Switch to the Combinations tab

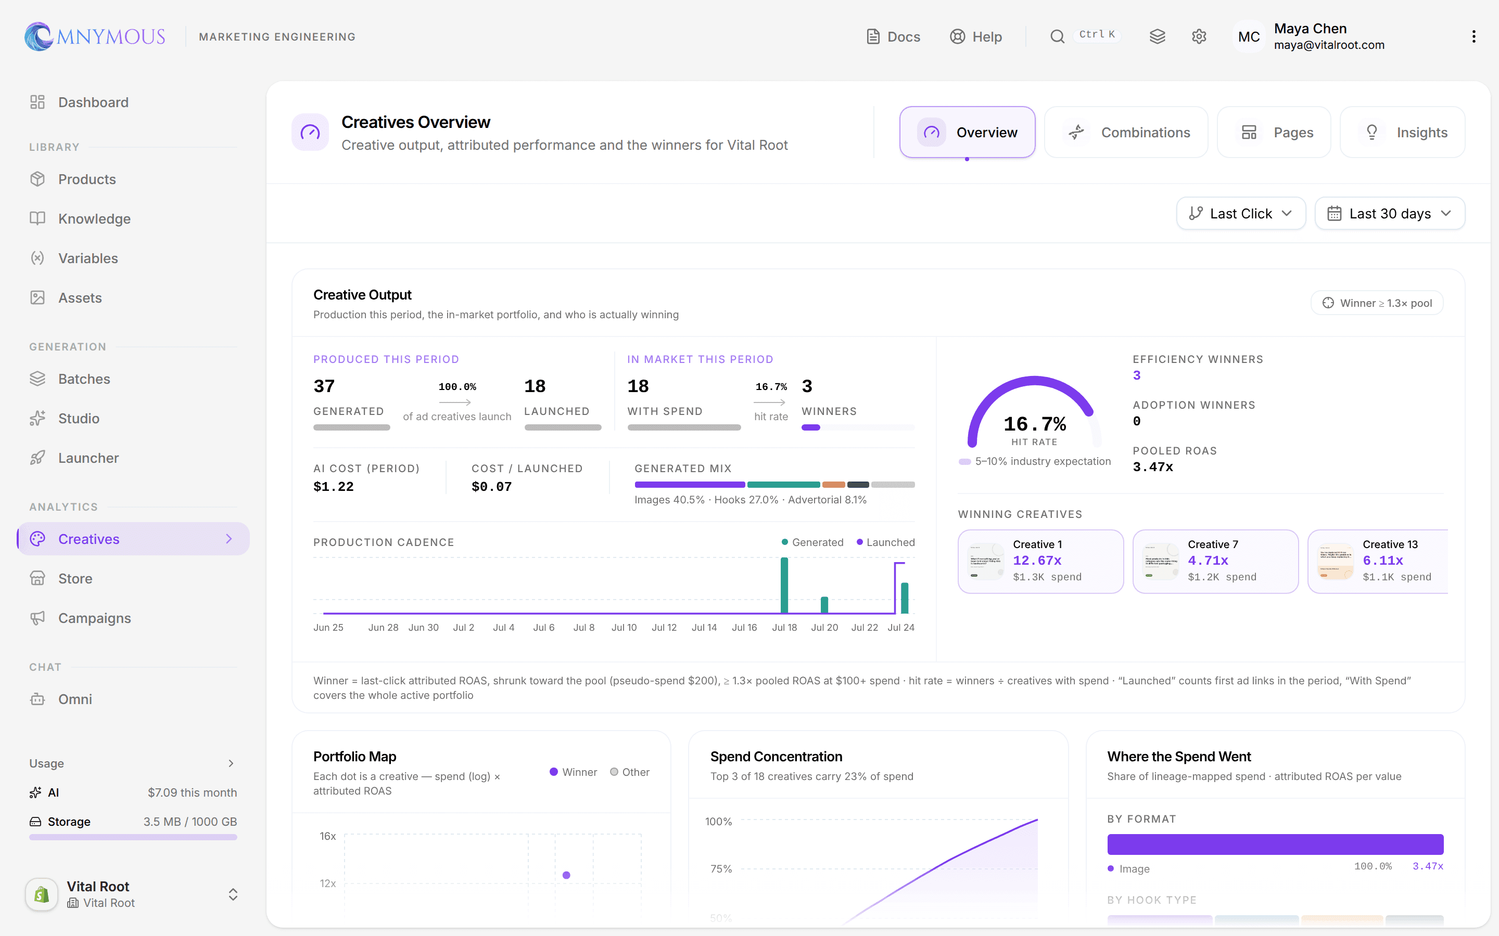pos(1125,133)
